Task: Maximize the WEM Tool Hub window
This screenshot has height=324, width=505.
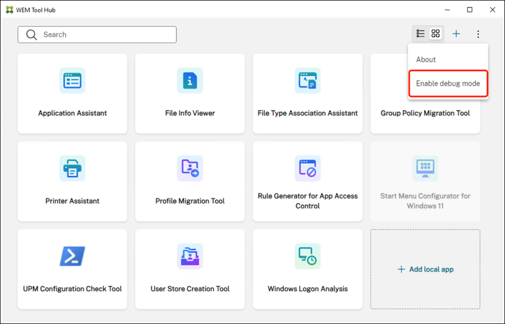Action: [470, 10]
